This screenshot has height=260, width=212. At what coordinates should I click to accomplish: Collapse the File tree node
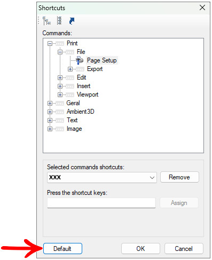point(60,52)
